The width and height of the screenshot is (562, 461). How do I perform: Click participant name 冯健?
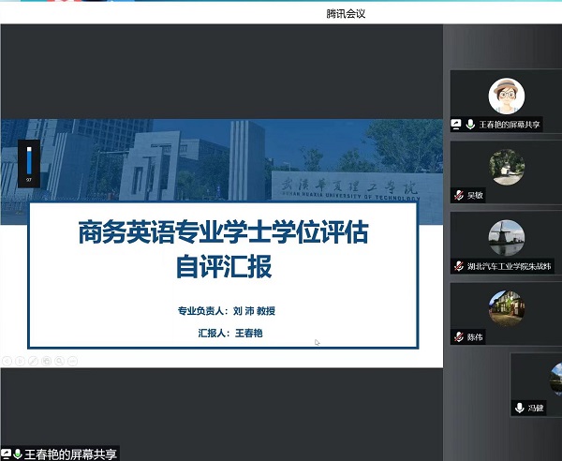pos(536,408)
